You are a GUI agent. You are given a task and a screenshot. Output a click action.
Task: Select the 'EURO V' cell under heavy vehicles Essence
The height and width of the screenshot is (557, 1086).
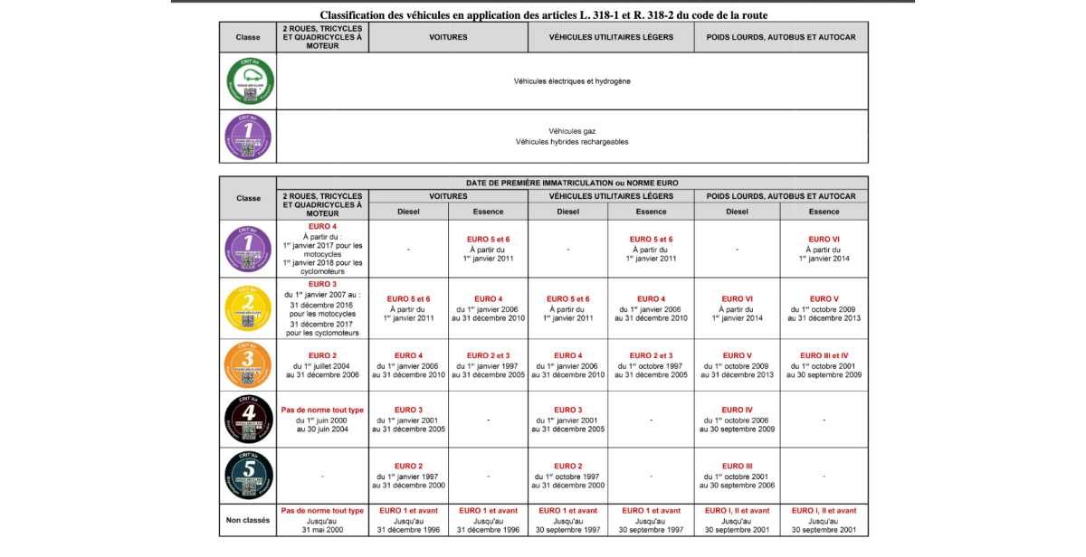coord(824,298)
